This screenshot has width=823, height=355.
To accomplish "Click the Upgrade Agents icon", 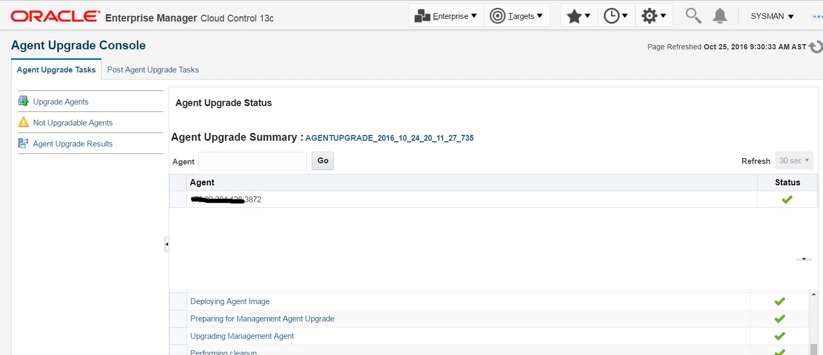I will pyautogui.click(x=23, y=101).
